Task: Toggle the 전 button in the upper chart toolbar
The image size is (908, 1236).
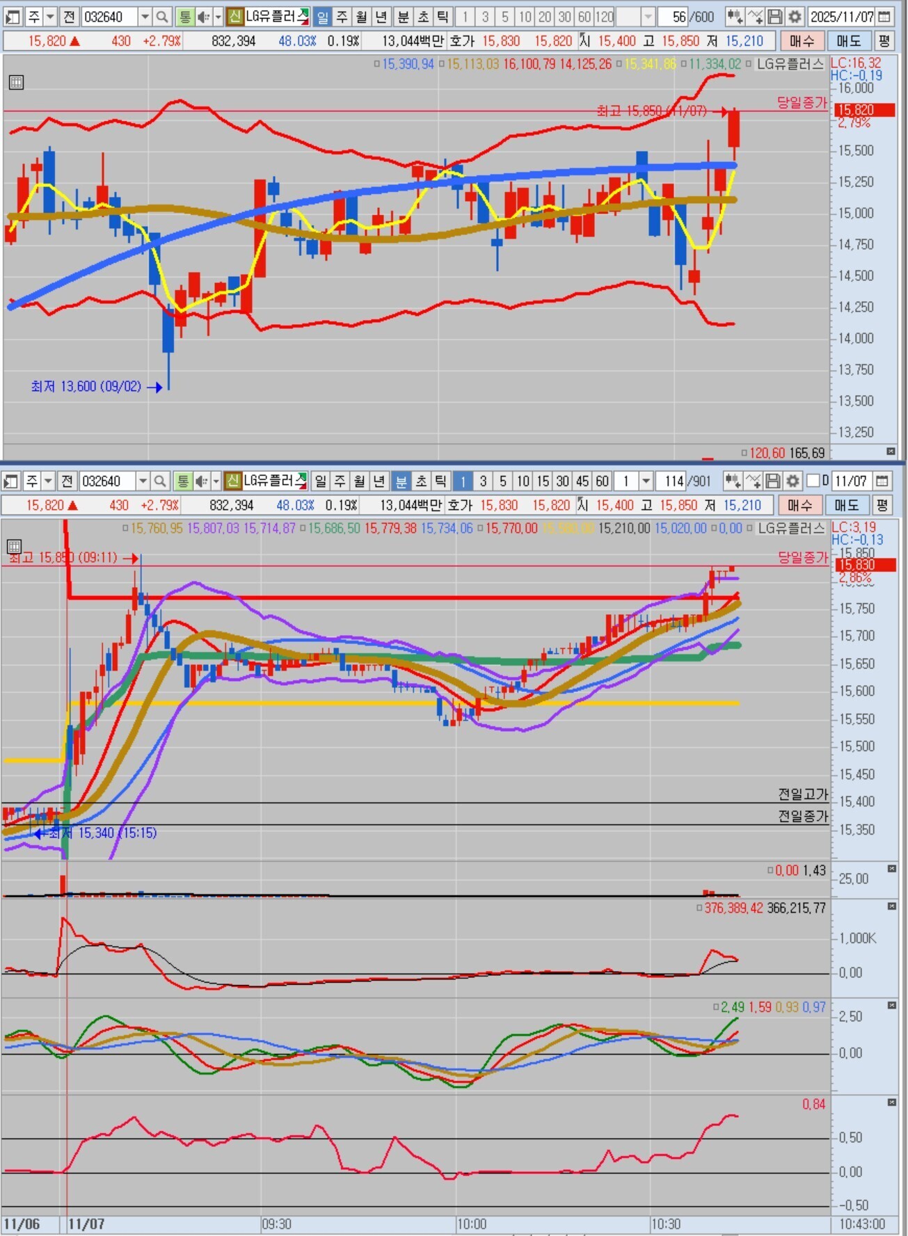Action: [x=69, y=17]
